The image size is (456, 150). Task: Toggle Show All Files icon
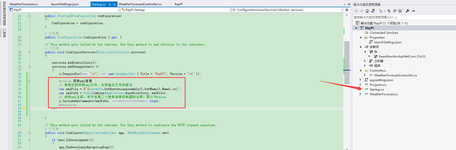coord(400,11)
